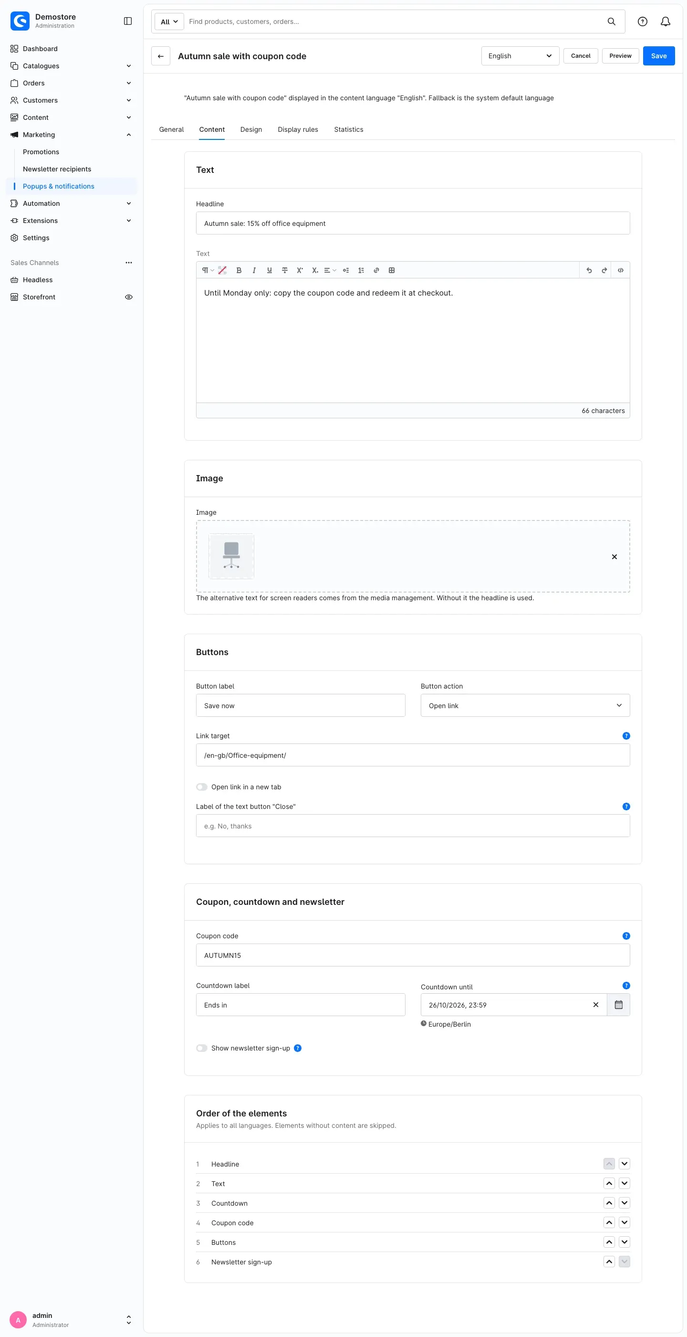
Task: Open paragraph format dropdown in editor
Action: 208,270
